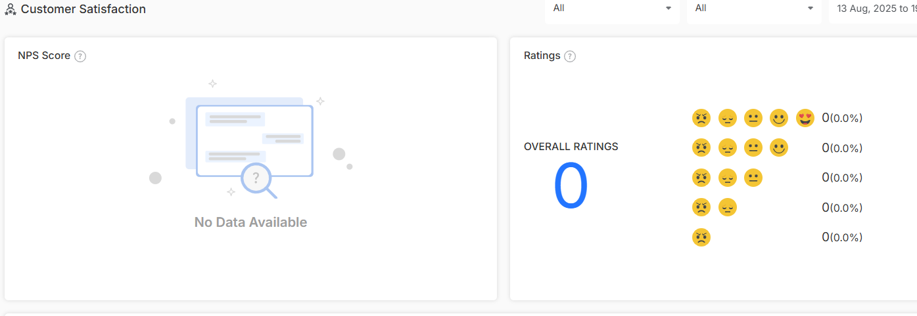Click the lone angry emoji in the bottom rating row
The image size is (917, 316).
[701, 237]
